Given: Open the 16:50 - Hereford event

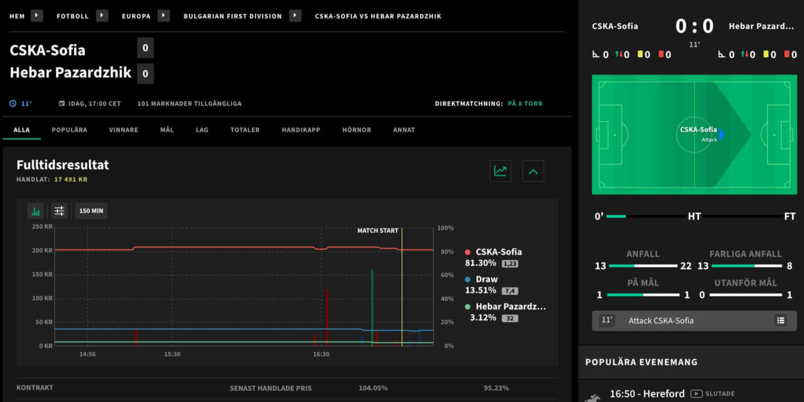Looking at the screenshot, I should [647, 394].
